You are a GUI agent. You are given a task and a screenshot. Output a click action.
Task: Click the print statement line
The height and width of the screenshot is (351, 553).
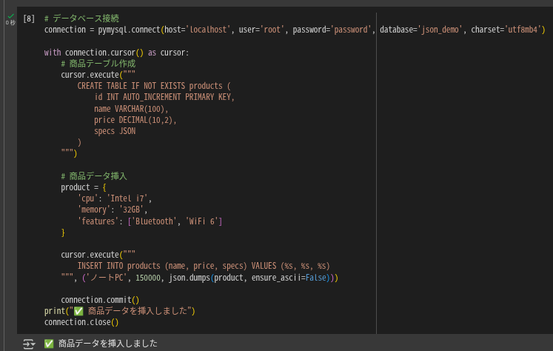(x=120, y=311)
